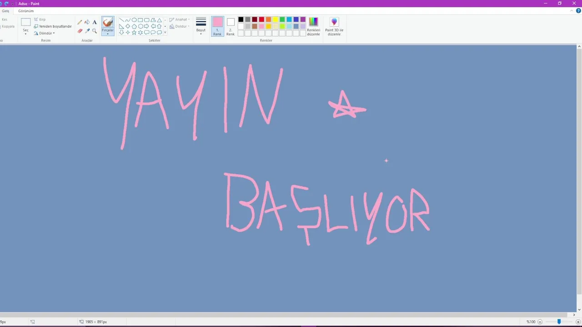The image size is (582, 327).
Task: Select the four-point star shape
Action: (128, 32)
